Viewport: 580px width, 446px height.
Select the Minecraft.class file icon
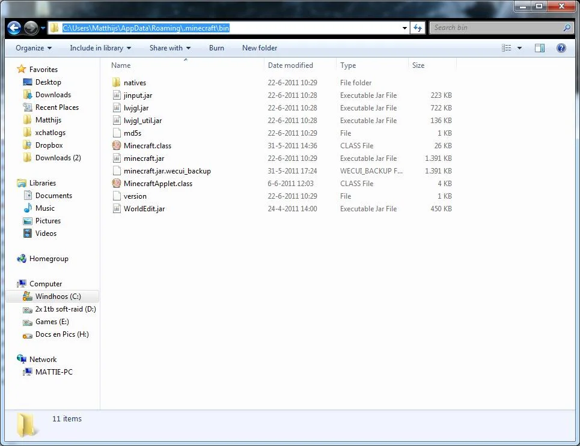coord(117,145)
